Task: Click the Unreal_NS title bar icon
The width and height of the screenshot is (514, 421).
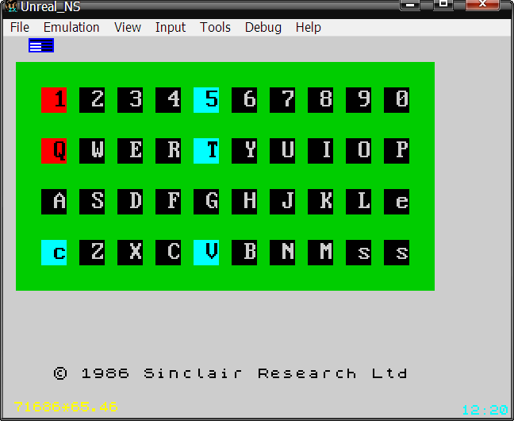Action: click(11, 6)
